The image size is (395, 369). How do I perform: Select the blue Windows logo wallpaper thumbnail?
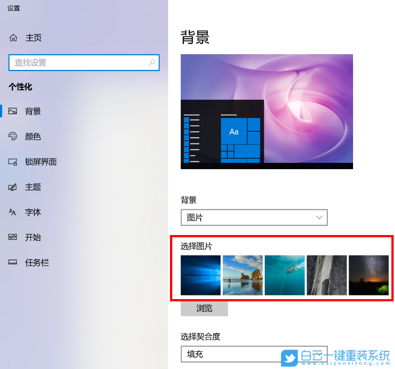tap(200, 275)
